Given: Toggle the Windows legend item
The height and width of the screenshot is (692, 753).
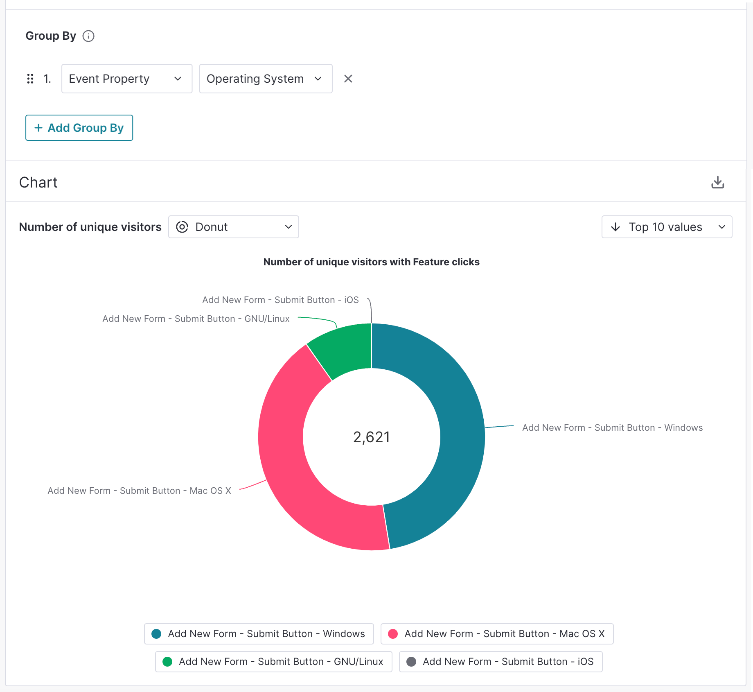Looking at the screenshot, I should tap(259, 634).
